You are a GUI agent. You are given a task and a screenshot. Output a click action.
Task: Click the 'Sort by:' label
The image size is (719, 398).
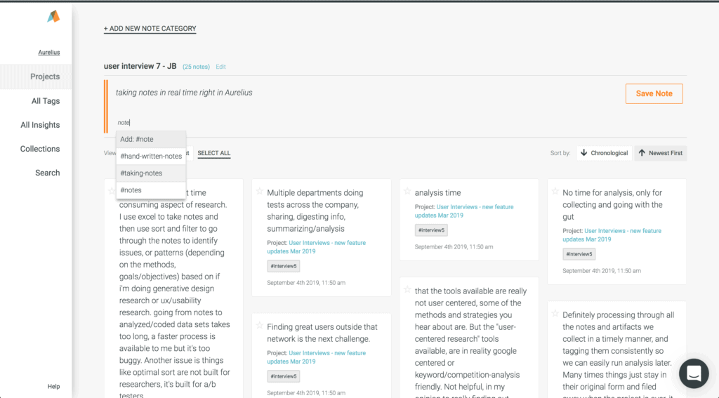click(560, 153)
